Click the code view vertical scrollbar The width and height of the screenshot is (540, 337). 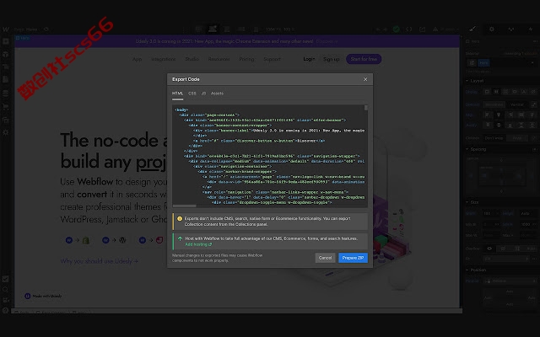click(365, 108)
